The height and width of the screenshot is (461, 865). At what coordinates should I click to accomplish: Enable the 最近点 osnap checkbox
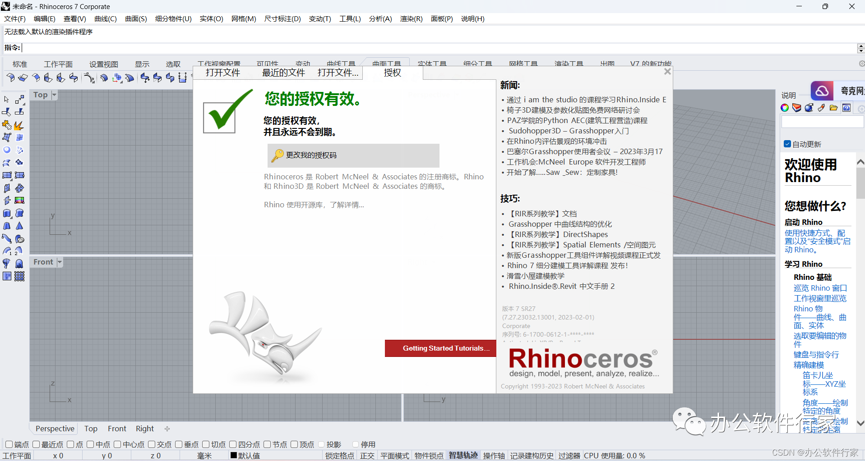coord(36,444)
